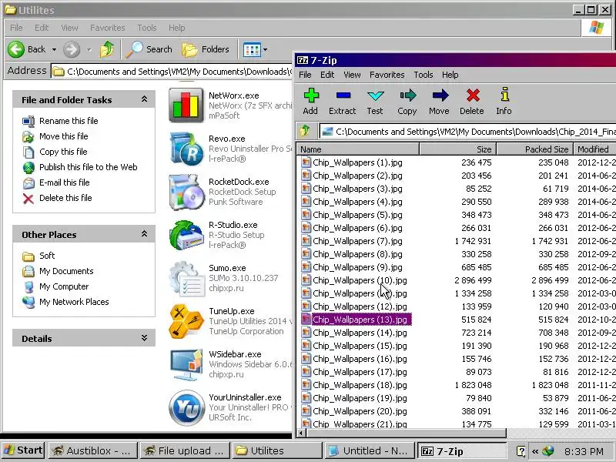Switch to Austiblox taskbar button
Image resolution: width=616 pixels, height=462 pixels.
coord(92,450)
